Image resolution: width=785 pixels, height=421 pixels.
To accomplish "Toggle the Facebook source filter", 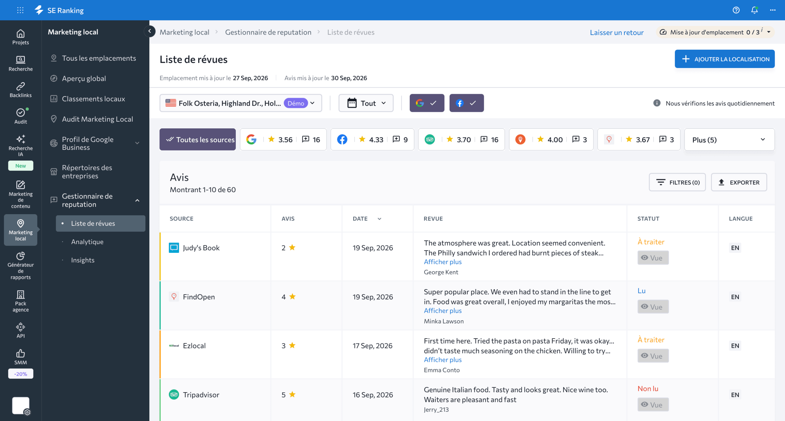I will coord(466,103).
